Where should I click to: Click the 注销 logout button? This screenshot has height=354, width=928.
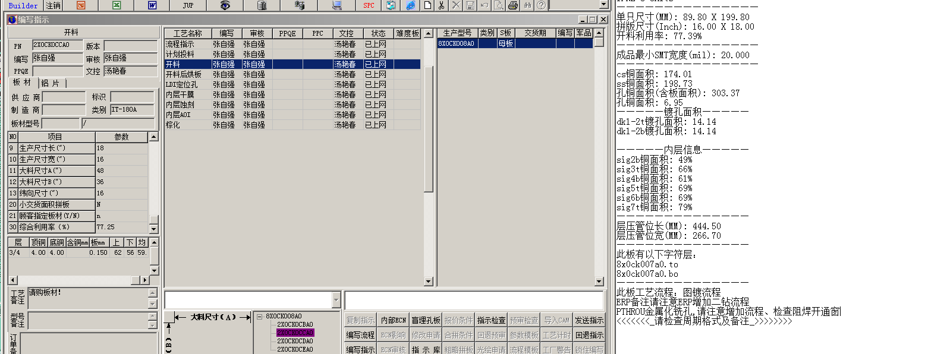[53, 5]
